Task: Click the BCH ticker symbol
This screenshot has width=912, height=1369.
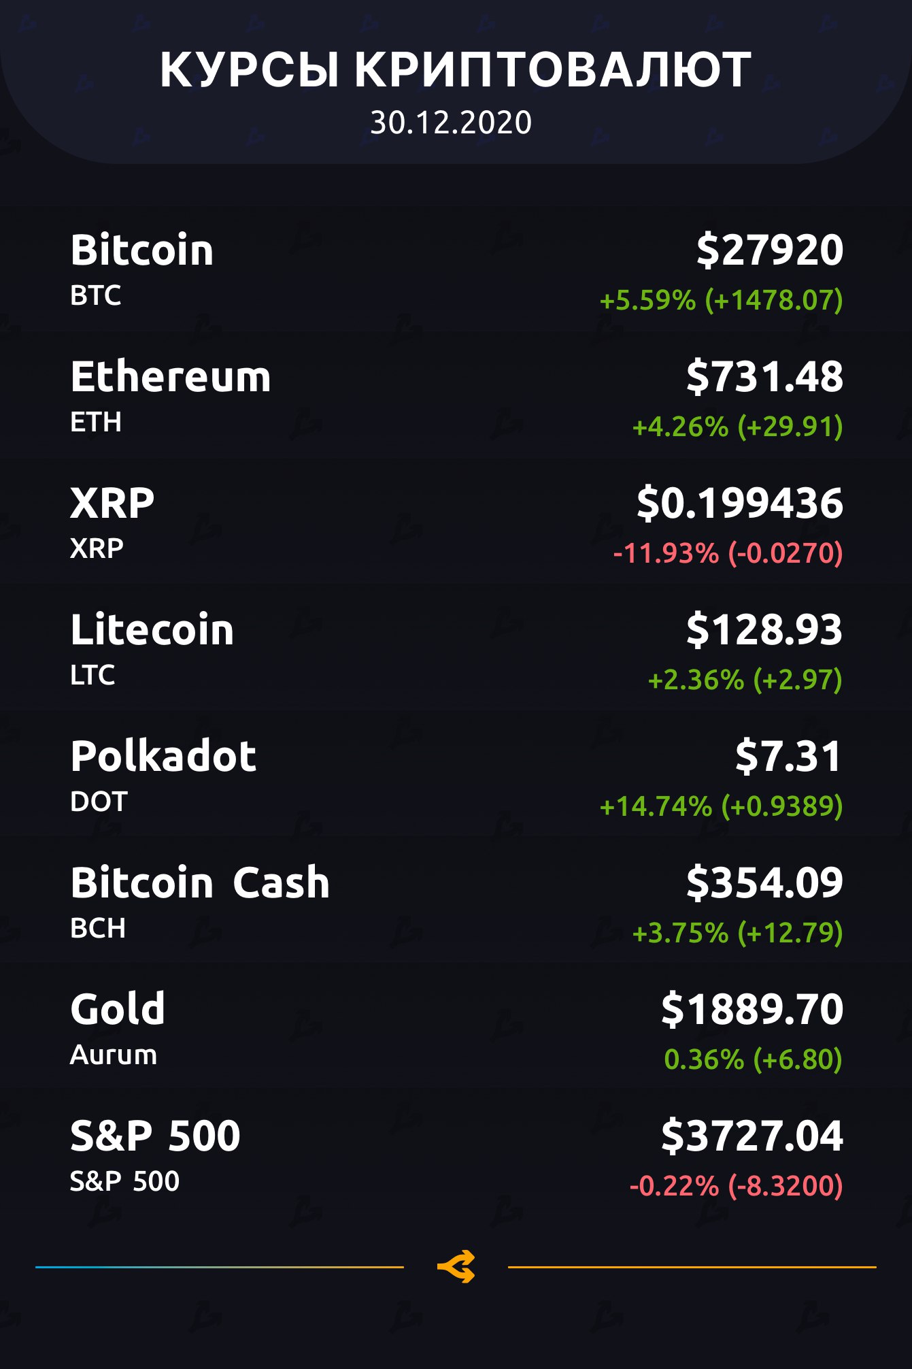Action: [x=98, y=929]
